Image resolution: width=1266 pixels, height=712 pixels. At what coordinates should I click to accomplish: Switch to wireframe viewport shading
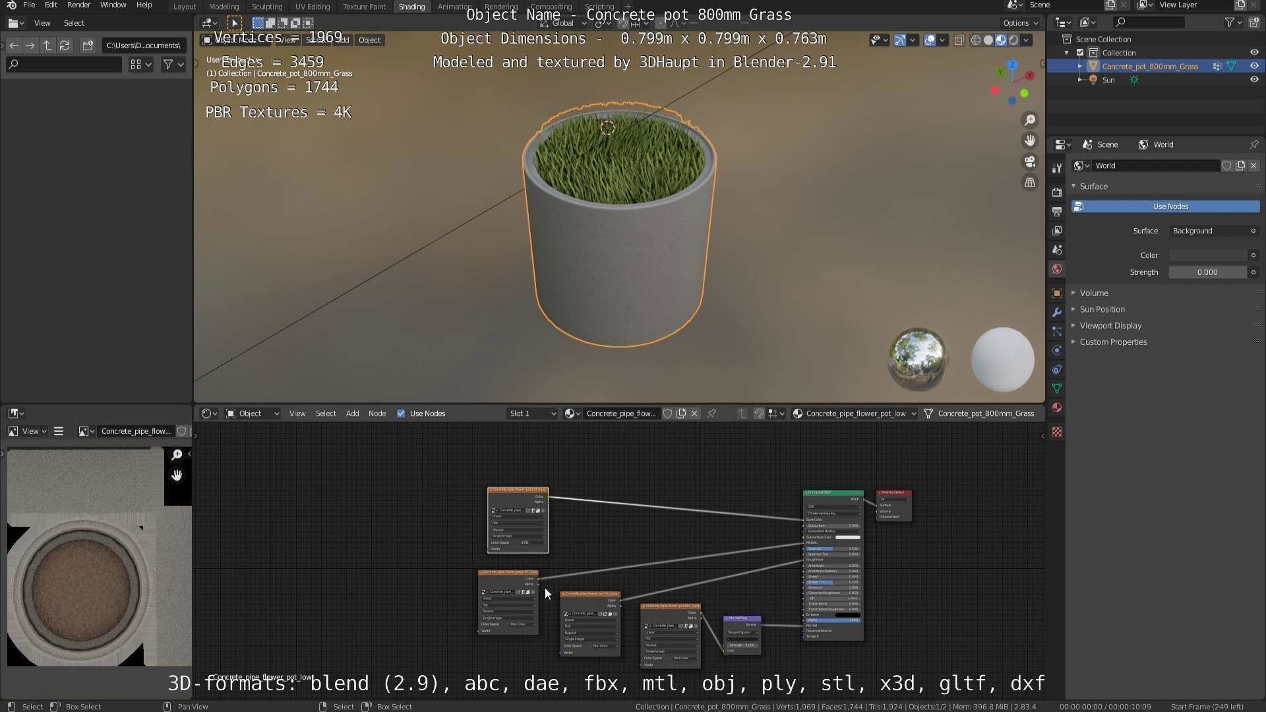point(976,40)
